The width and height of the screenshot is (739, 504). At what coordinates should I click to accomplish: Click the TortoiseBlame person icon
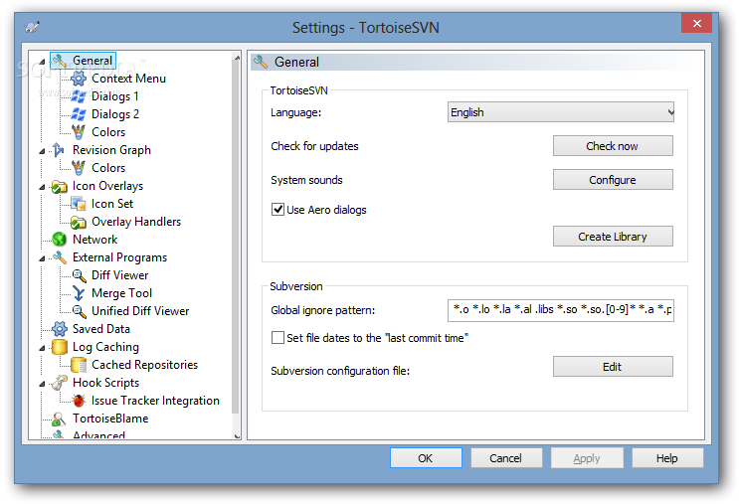59,419
